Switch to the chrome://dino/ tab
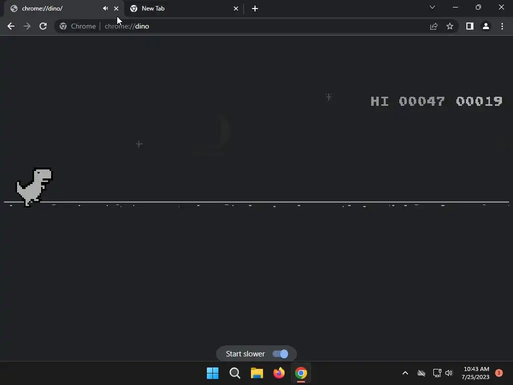This screenshot has width=513, height=385. click(64, 9)
